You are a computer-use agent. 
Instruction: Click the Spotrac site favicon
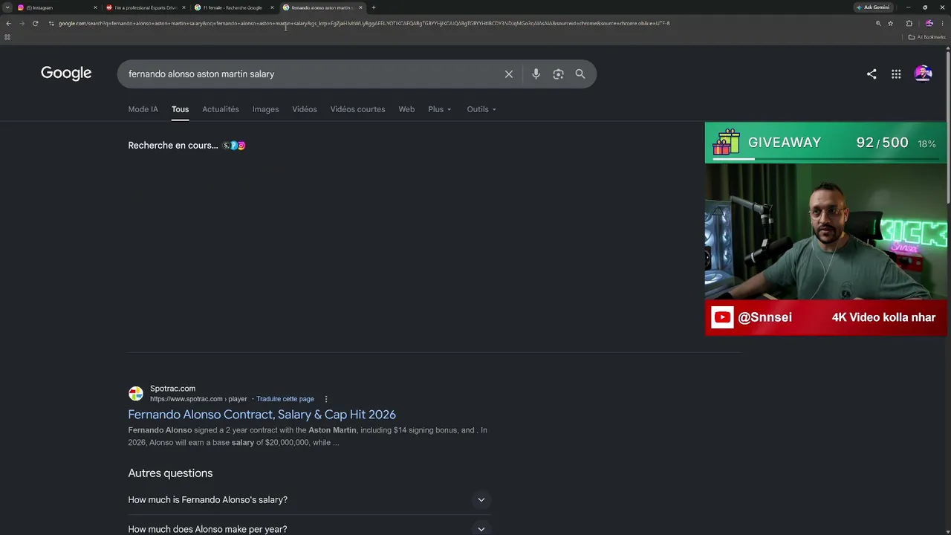tap(136, 394)
